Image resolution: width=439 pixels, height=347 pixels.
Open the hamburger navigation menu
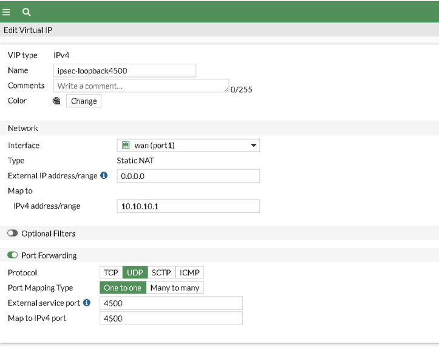pyautogui.click(x=7, y=12)
